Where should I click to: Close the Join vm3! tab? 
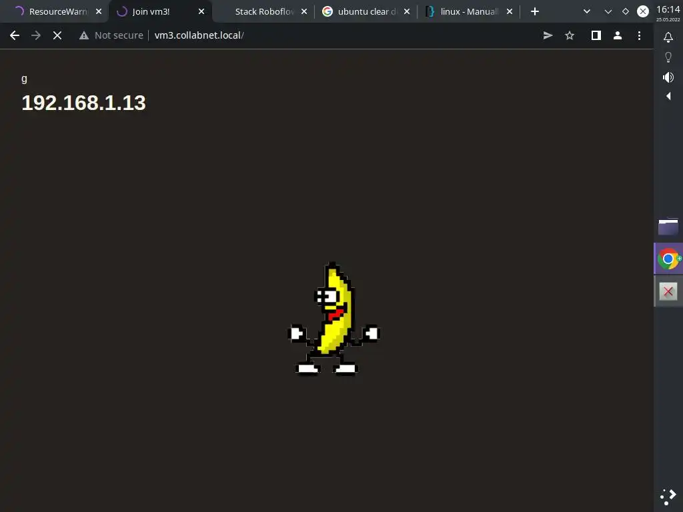(201, 11)
